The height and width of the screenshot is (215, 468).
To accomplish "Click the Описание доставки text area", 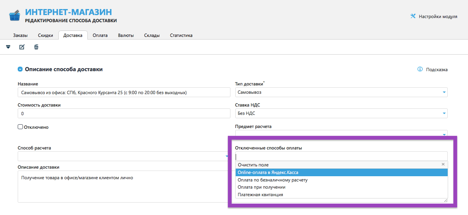I will (123, 187).
